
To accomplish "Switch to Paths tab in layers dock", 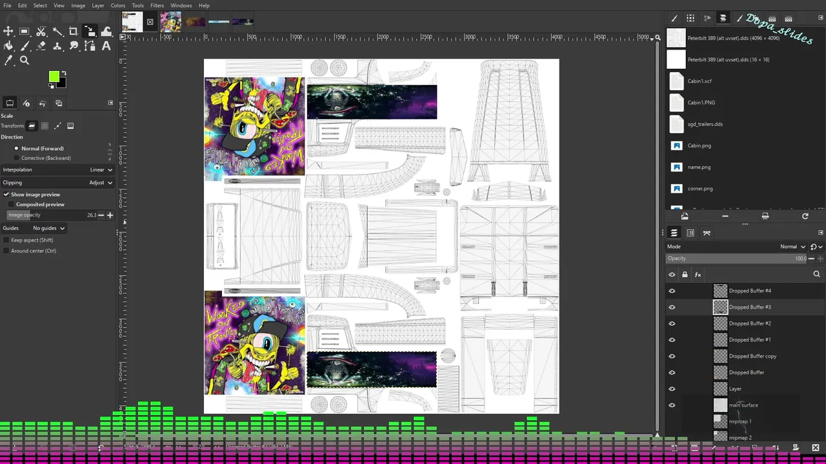I will point(707,233).
